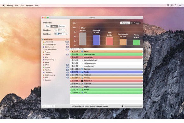Select the Week date filter
This screenshot has height=123, width=184.
tap(54, 26)
